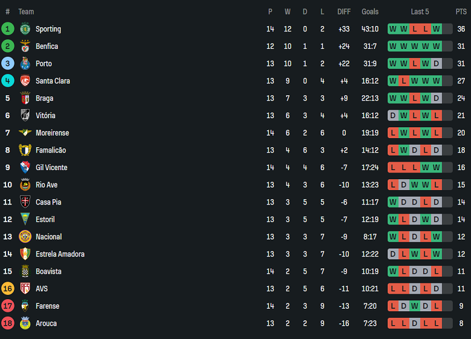
Task: Click the Last 5 column header
Action: 420,11
